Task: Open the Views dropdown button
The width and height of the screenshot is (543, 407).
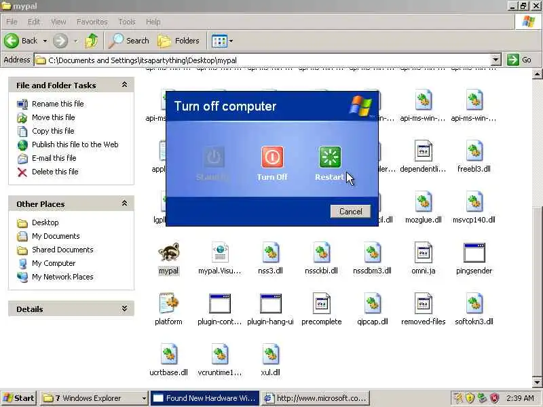Action: coord(222,41)
